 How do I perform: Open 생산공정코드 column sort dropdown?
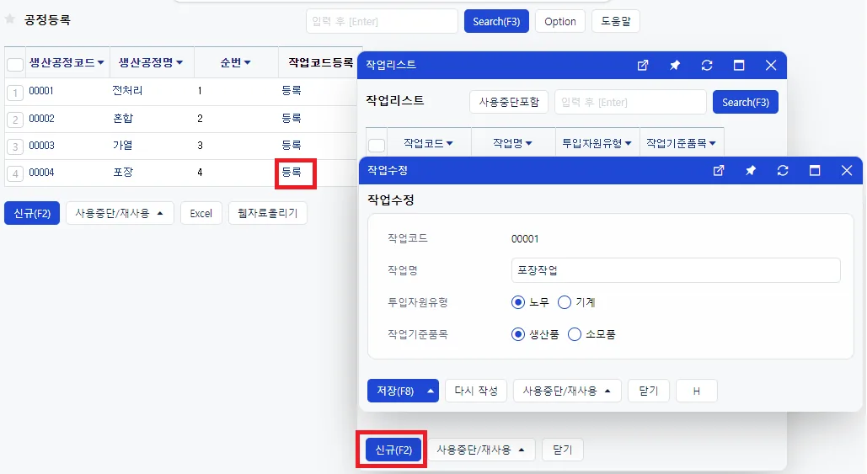click(100, 62)
